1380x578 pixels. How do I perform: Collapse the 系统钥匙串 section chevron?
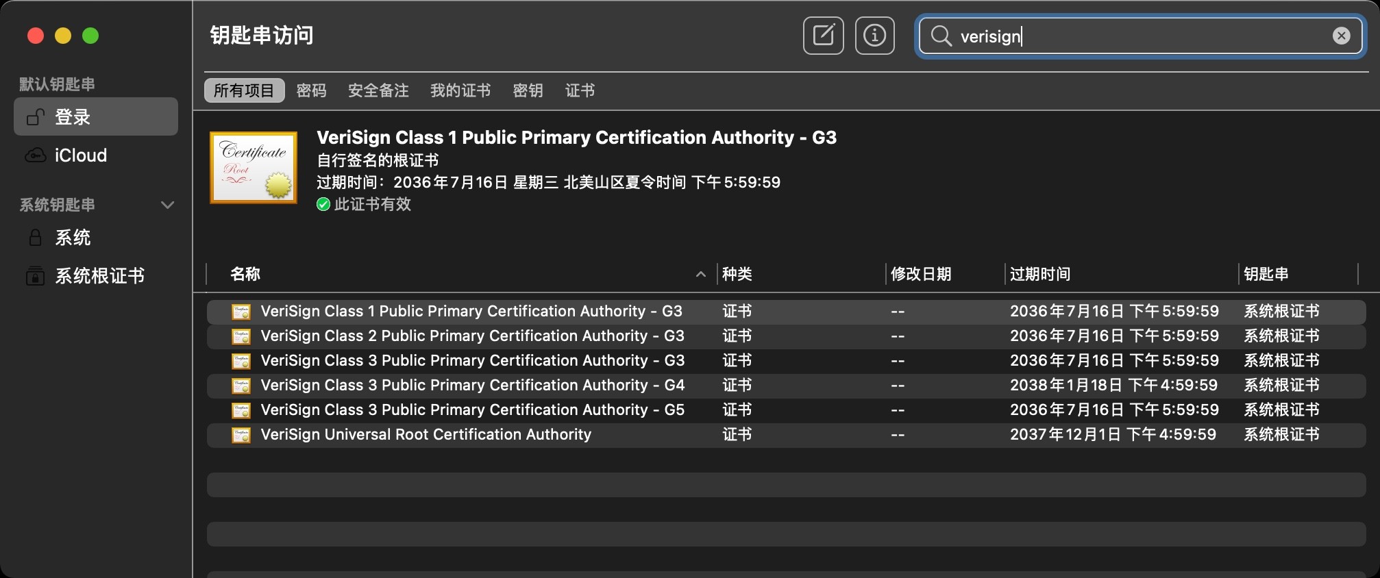pyautogui.click(x=167, y=205)
